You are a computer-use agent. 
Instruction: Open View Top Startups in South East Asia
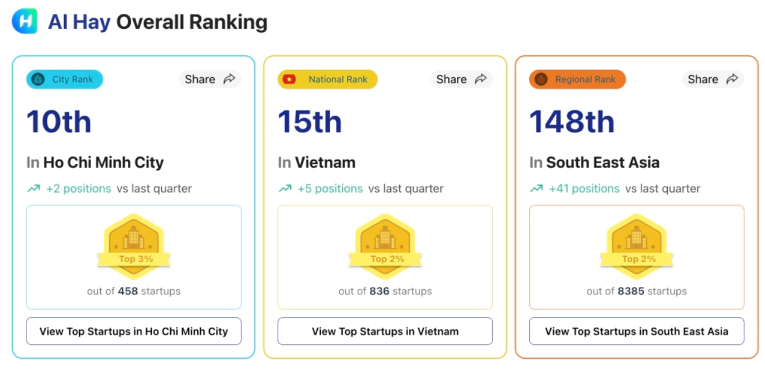coord(636,332)
